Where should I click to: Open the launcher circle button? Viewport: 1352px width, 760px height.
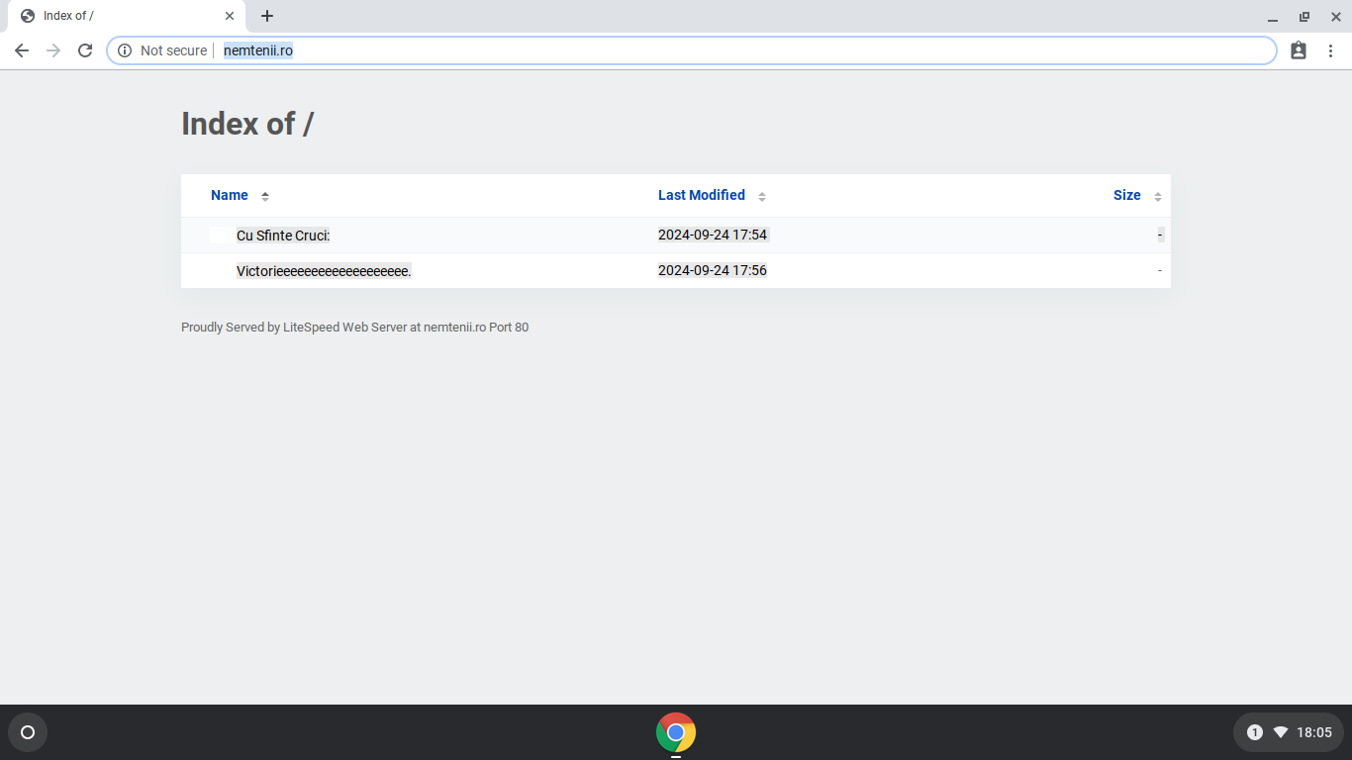point(28,732)
